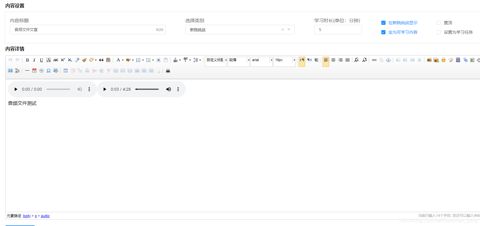Image resolution: width=480 pixels, height=226 pixels.
Task: Justify the text
Action: tap(348, 60)
